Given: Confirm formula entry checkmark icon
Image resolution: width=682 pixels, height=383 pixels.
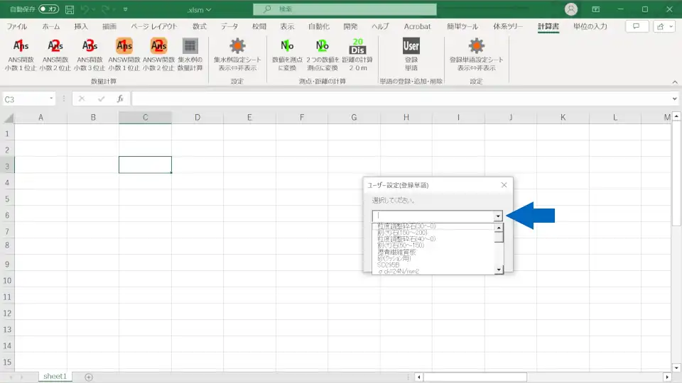Looking at the screenshot, I should [x=102, y=99].
